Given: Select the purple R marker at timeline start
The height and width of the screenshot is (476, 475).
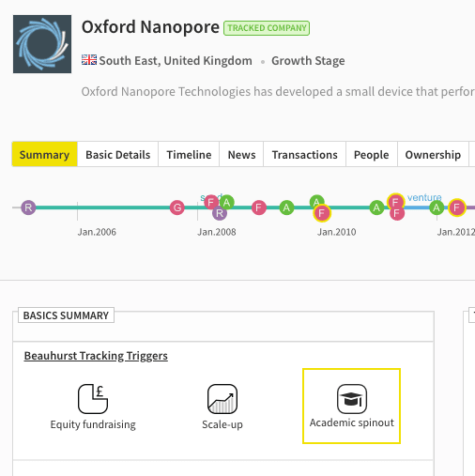Looking at the screenshot, I should click(28, 207).
